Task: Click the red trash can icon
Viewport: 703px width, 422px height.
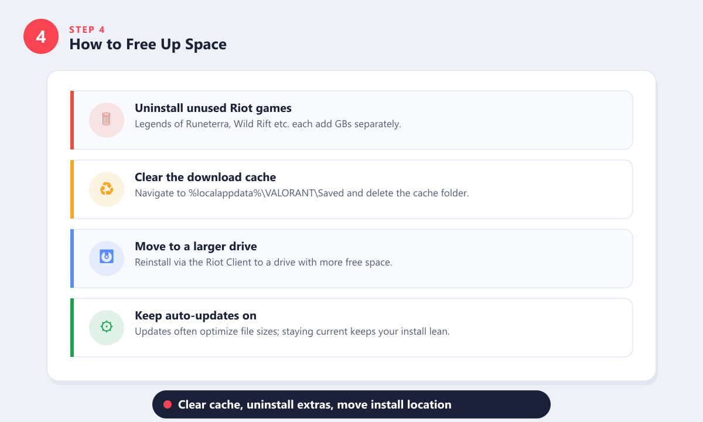Action: coord(106,120)
